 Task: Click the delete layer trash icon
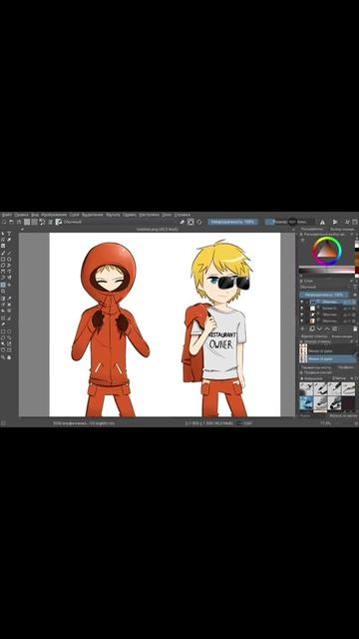(355, 328)
